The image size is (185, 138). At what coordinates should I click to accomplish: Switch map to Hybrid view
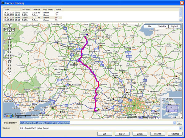[x=175, y=26]
